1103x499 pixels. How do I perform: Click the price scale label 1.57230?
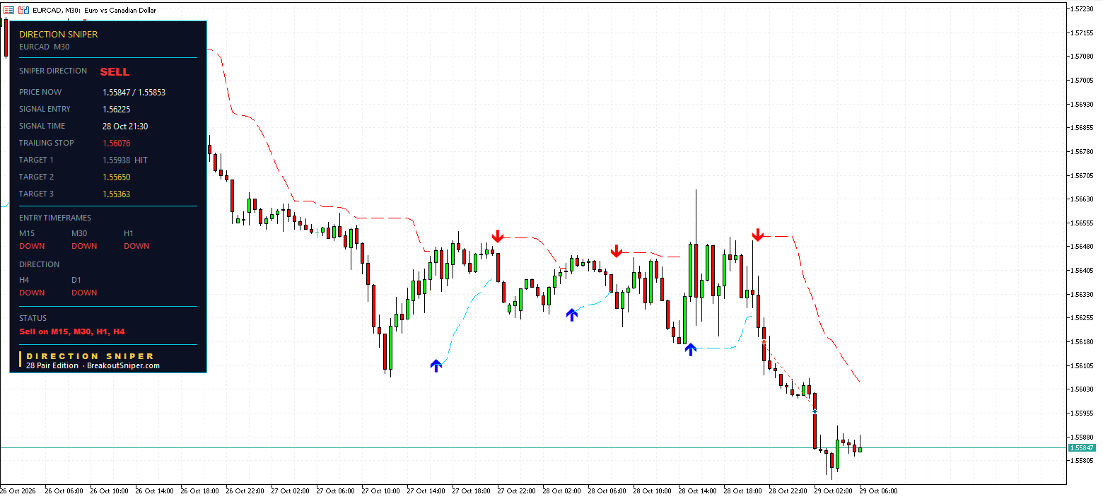1082,9
